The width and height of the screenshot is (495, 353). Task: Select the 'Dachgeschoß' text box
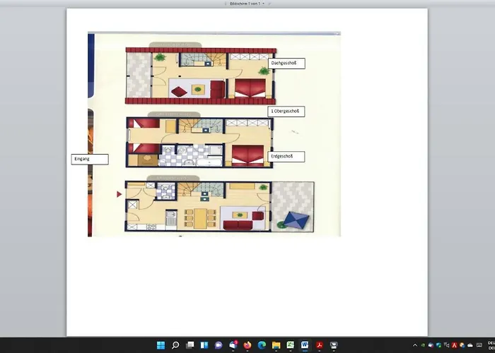287,64
